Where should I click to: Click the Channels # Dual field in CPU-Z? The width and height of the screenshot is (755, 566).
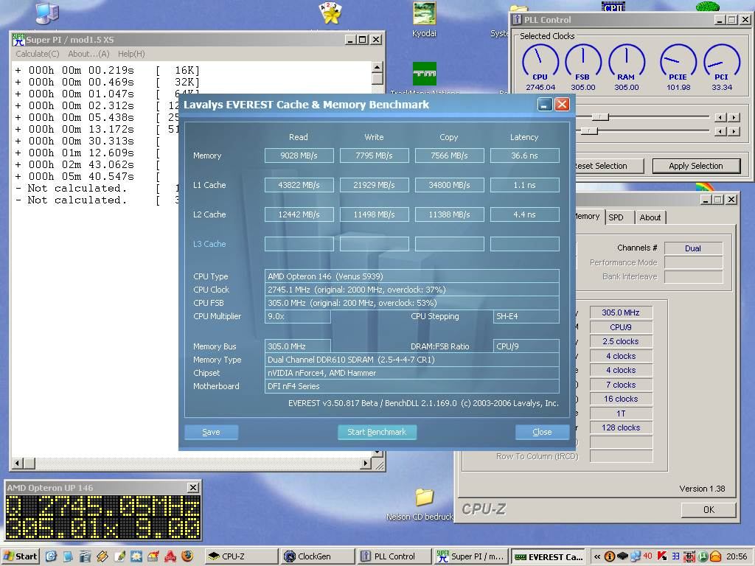point(693,248)
